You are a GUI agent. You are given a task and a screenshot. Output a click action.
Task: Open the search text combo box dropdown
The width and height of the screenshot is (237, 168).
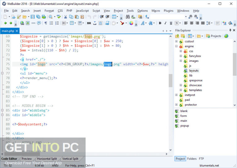coord(186,17)
